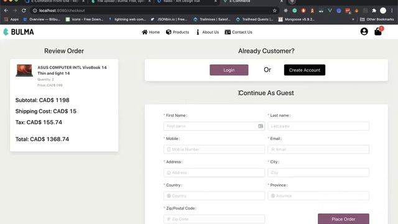
Task: Open About Us in the navbar
Action: click(x=207, y=32)
